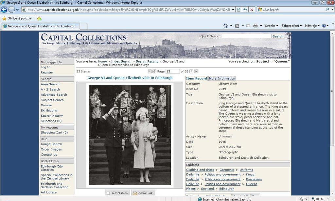Follow the 'Clothing and dress' subject link

(x=200, y=170)
